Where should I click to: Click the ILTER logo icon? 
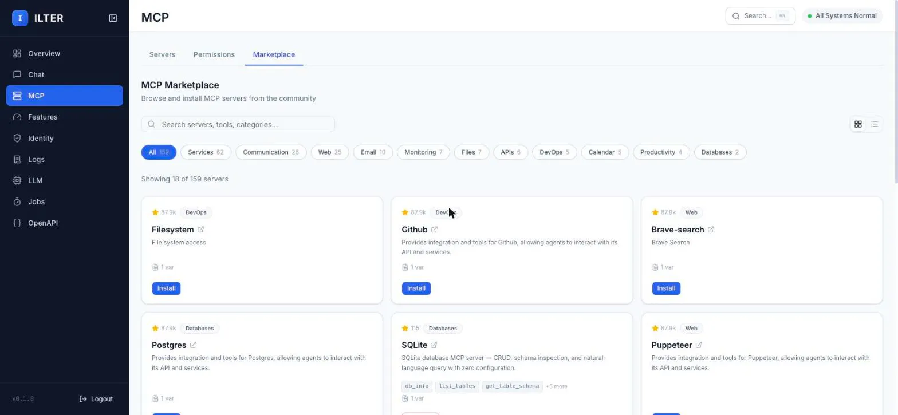point(20,18)
